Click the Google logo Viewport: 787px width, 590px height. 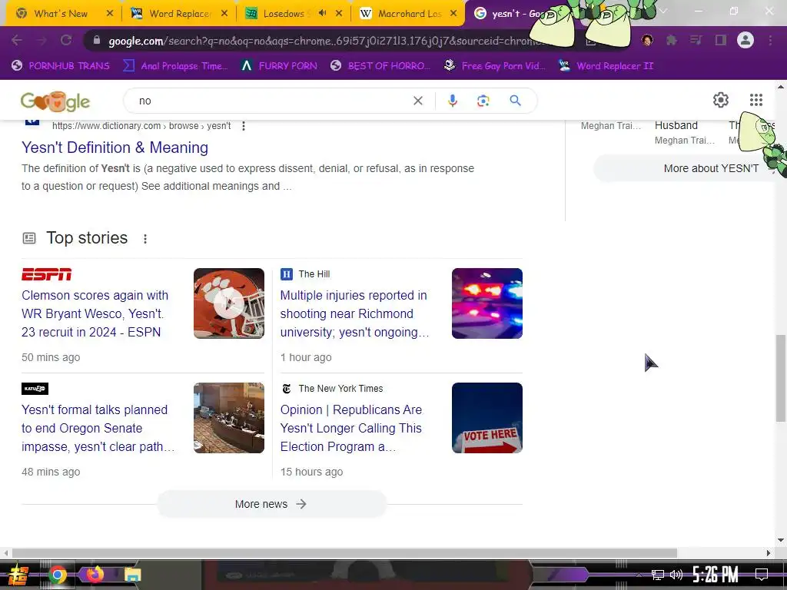[55, 101]
